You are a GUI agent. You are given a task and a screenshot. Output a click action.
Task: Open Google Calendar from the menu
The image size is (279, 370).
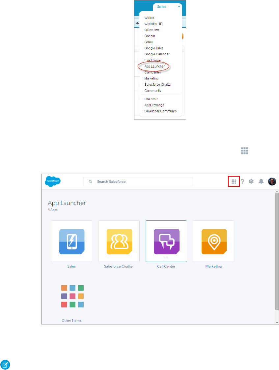click(x=157, y=54)
